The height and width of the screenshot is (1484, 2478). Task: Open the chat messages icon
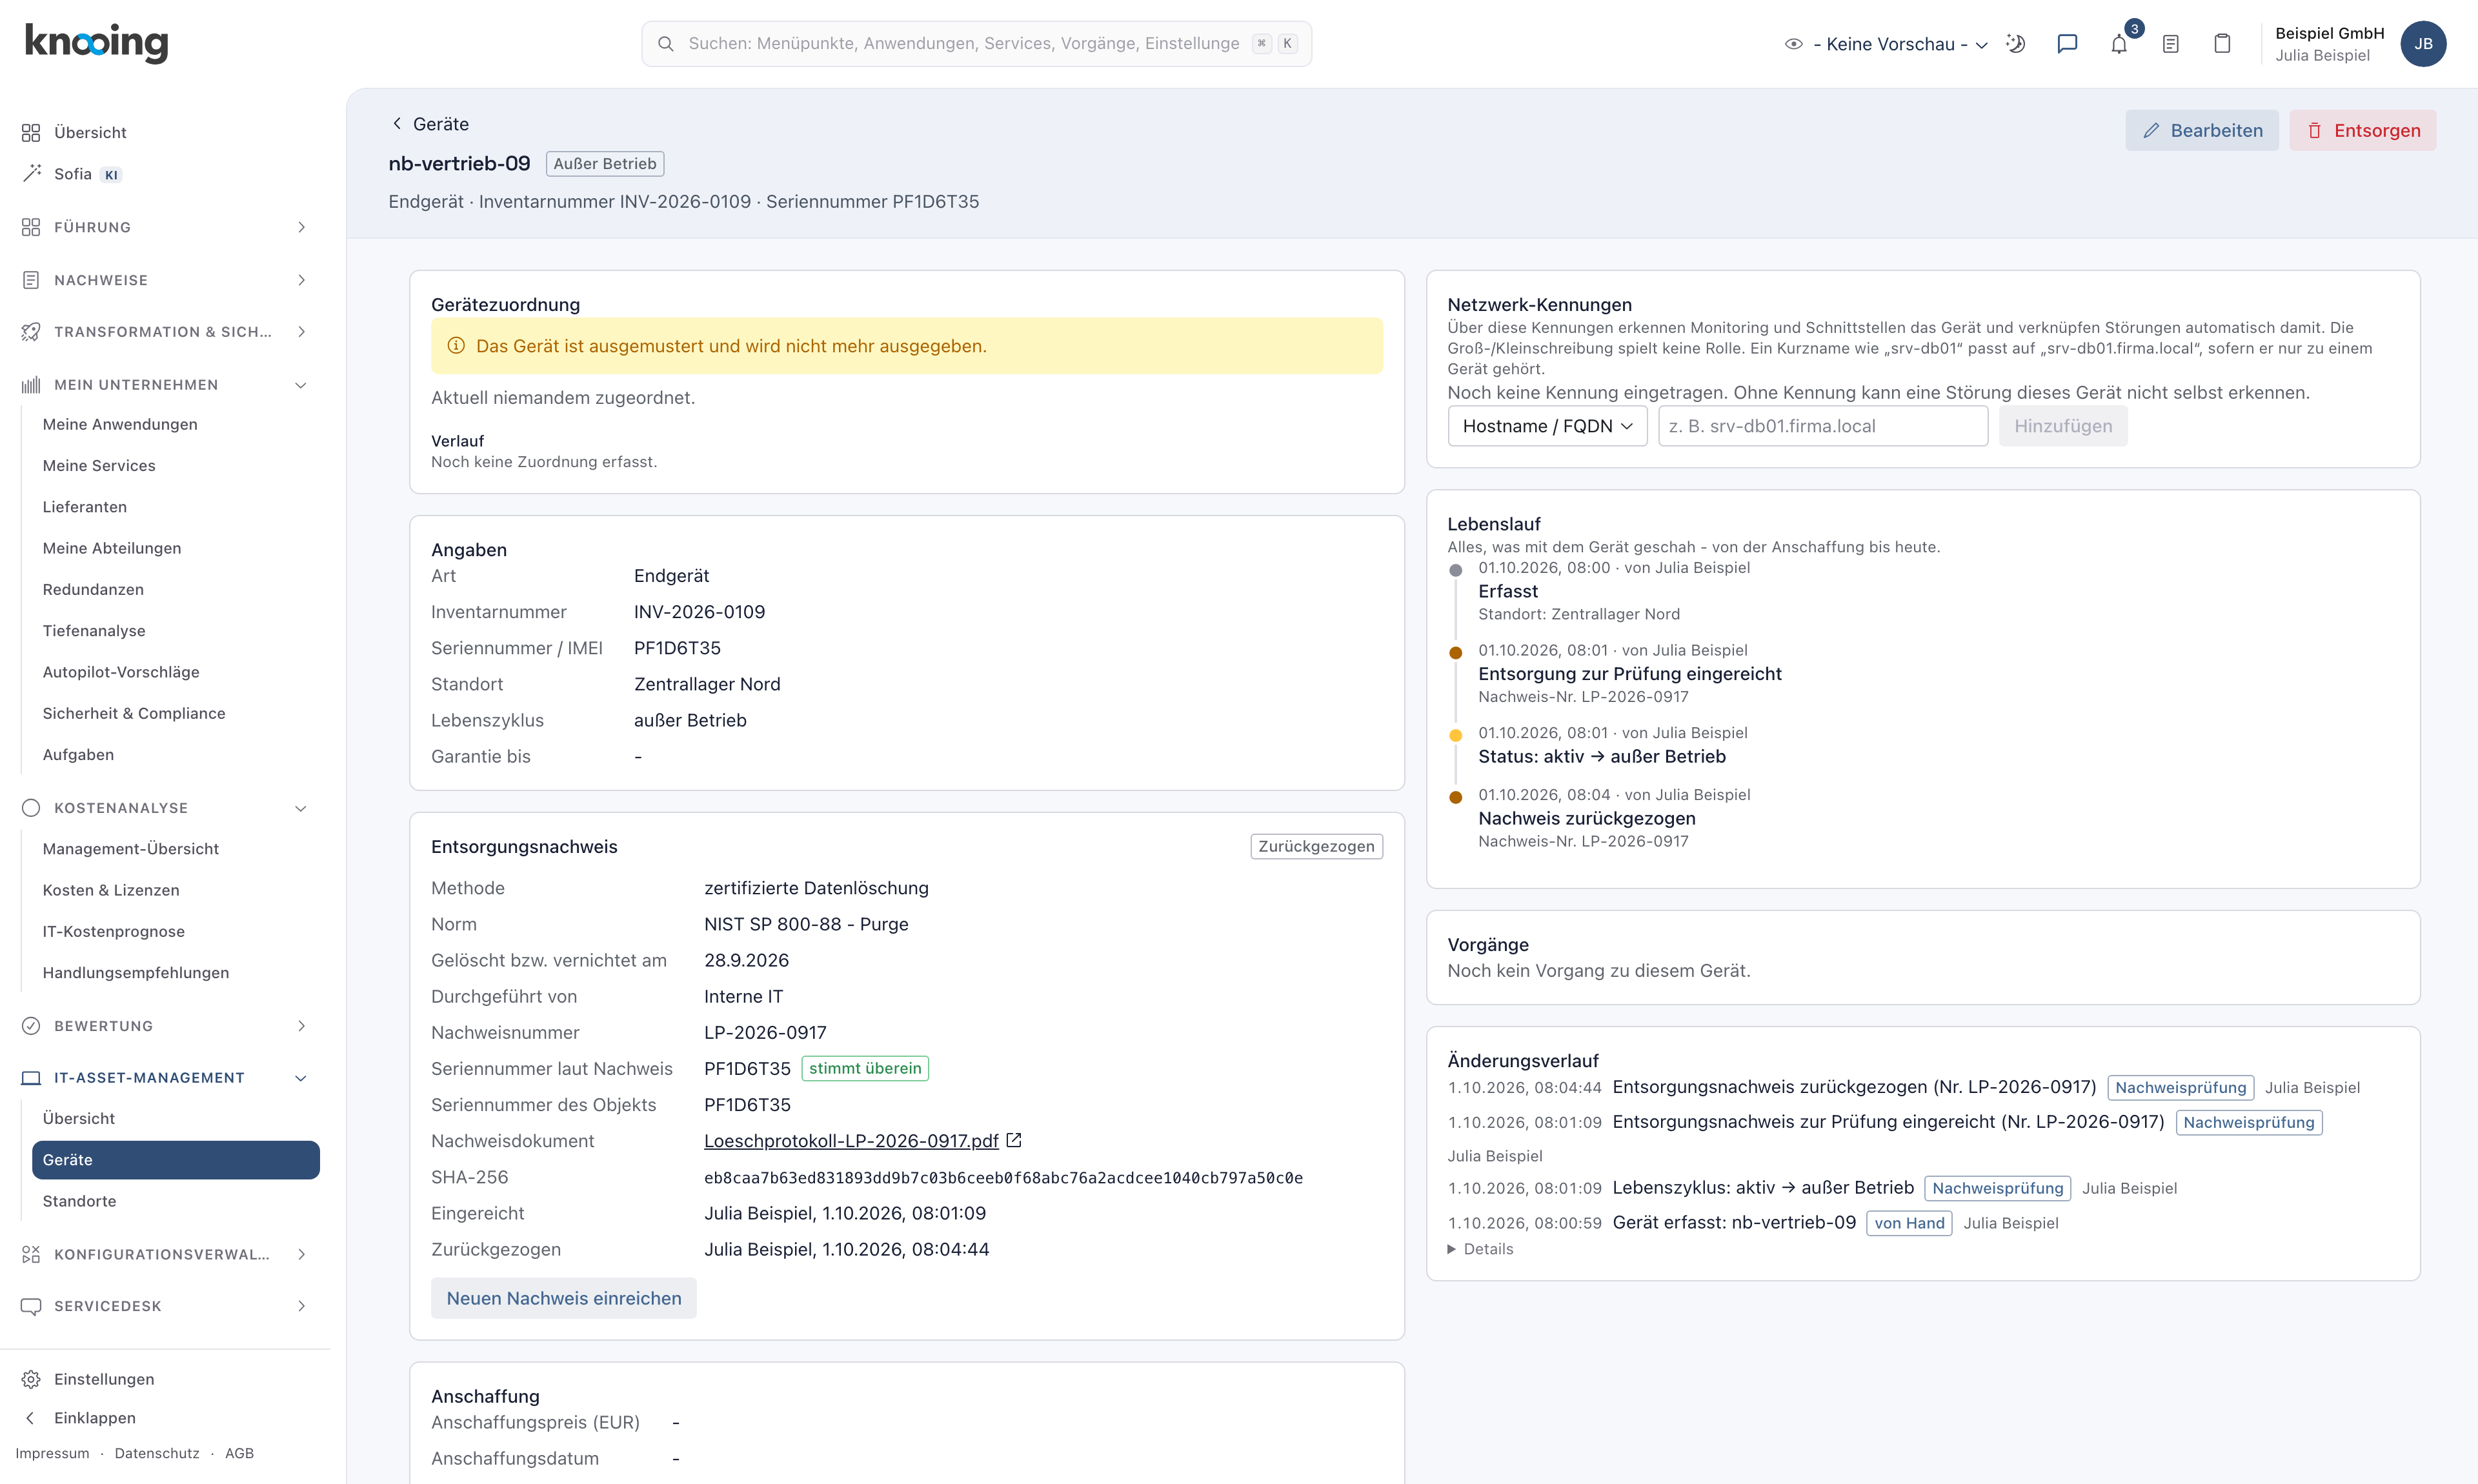point(2067,44)
